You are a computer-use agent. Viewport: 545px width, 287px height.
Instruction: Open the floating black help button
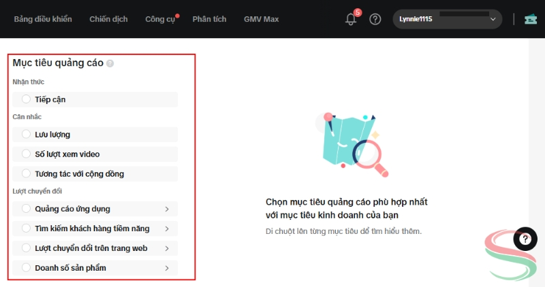tap(525, 239)
